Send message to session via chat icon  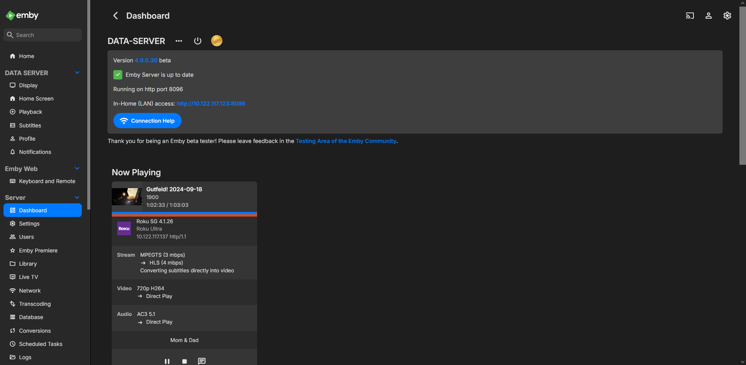pos(202,361)
